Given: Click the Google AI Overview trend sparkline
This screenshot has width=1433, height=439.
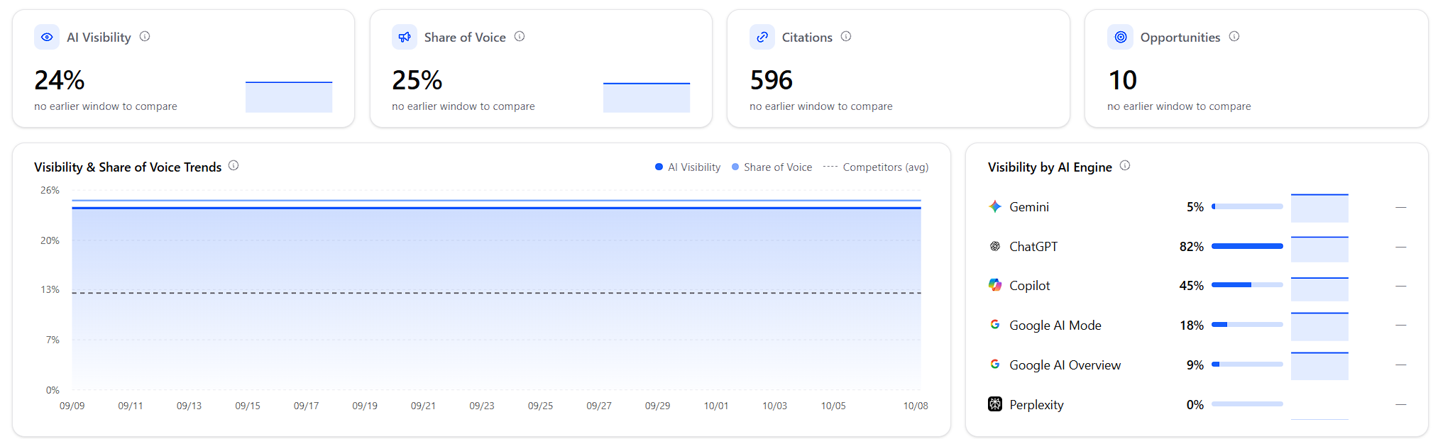Looking at the screenshot, I should coord(1319,366).
